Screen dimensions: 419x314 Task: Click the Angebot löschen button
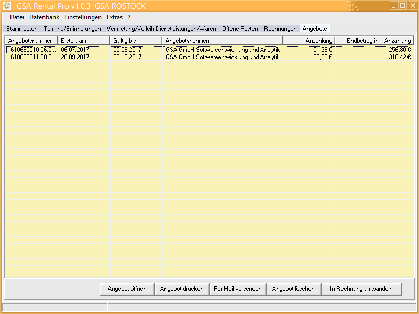pyautogui.click(x=293, y=289)
